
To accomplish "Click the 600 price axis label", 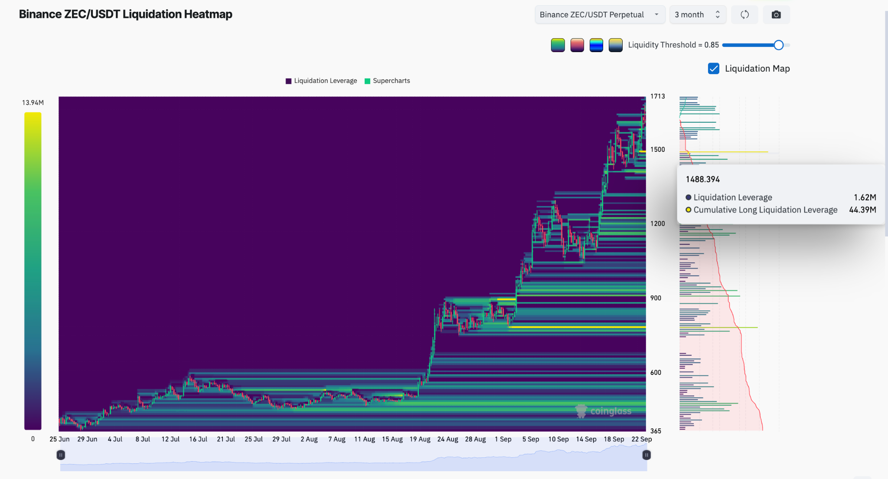I will coord(656,373).
